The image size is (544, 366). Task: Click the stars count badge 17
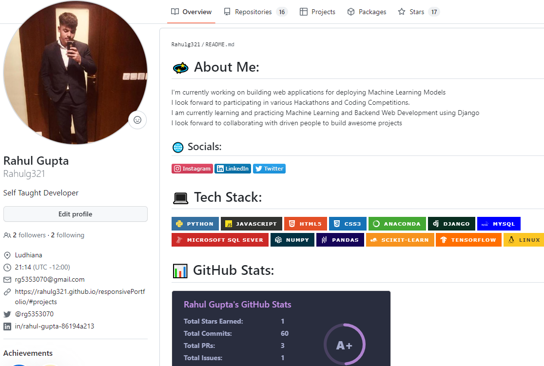coord(434,12)
